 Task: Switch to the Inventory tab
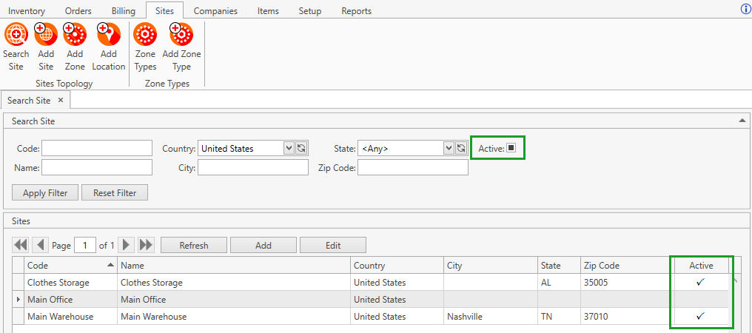[27, 10]
